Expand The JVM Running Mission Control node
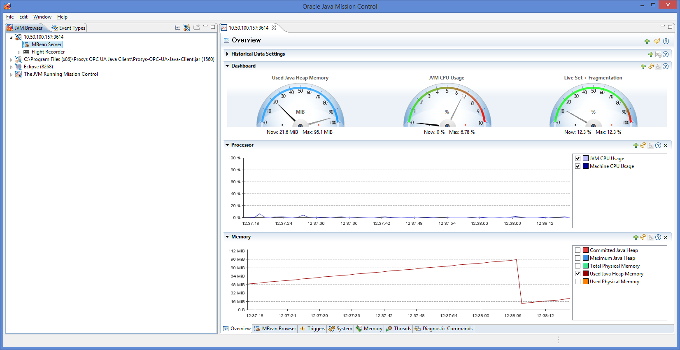 tap(12, 75)
